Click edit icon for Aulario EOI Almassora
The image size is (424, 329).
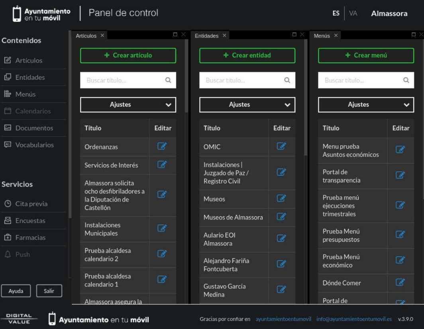click(x=281, y=238)
